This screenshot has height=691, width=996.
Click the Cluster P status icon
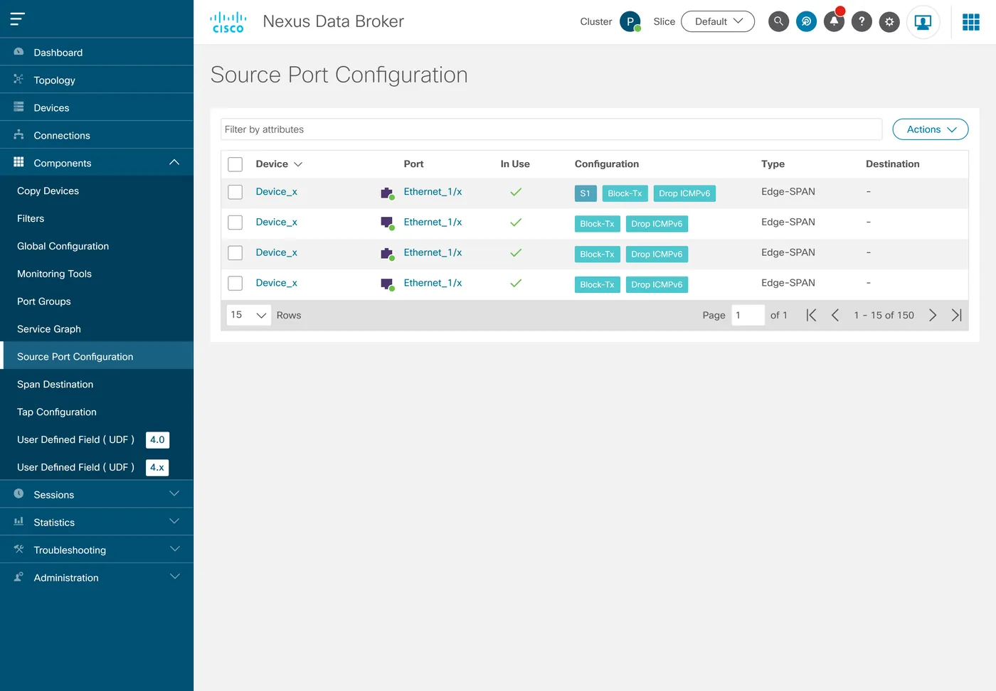point(630,21)
